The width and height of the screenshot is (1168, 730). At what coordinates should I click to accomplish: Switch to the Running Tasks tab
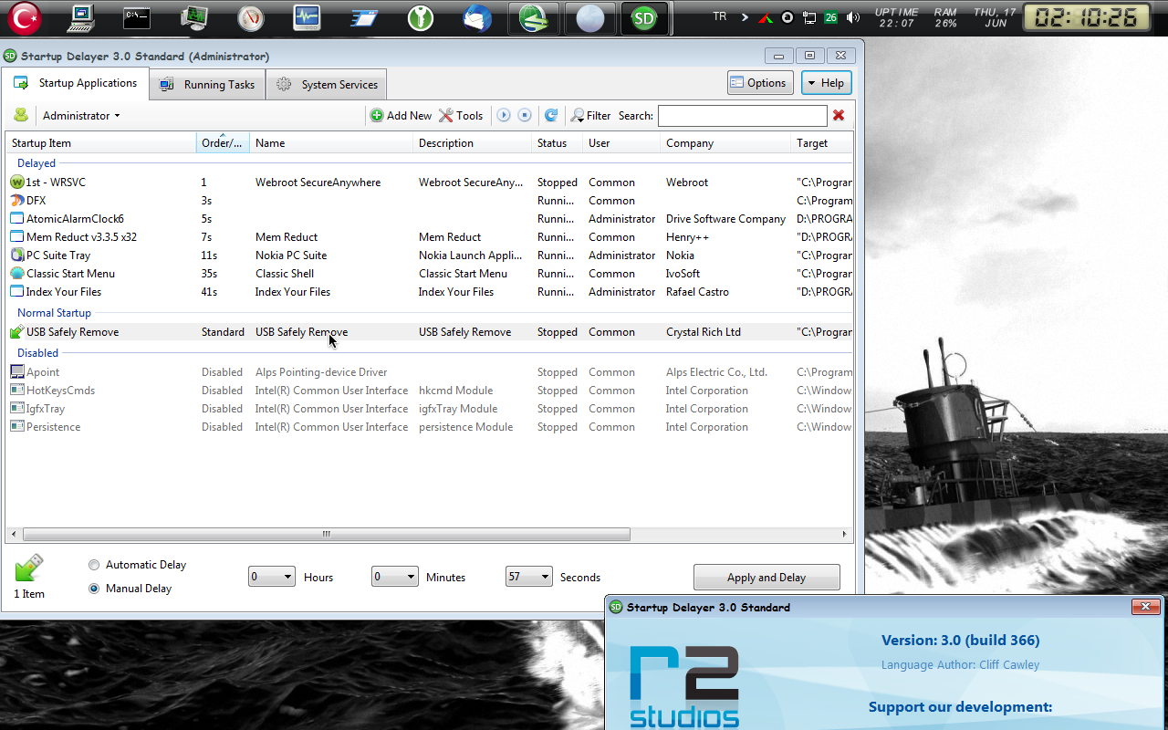point(208,85)
